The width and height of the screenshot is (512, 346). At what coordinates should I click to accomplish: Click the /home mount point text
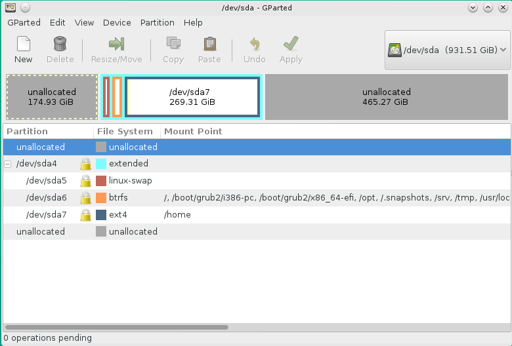[177, 214]
